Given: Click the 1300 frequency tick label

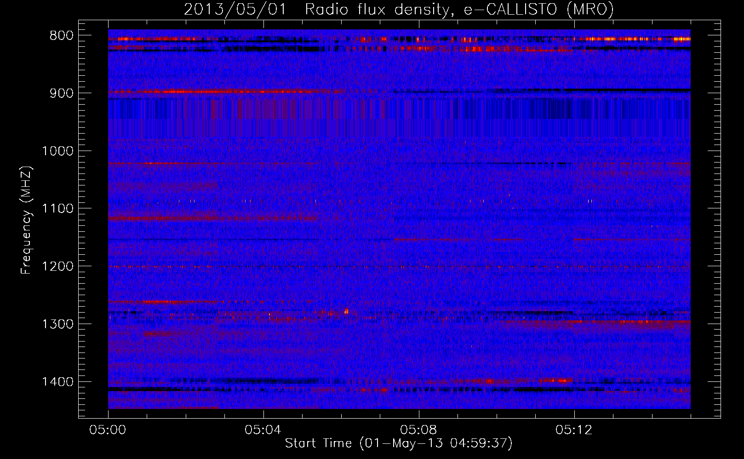Looking at the screenshot, I should click(58, 325).
